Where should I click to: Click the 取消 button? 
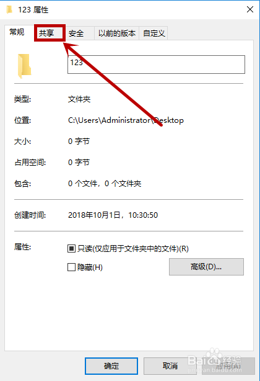click(x=170, y=365)
